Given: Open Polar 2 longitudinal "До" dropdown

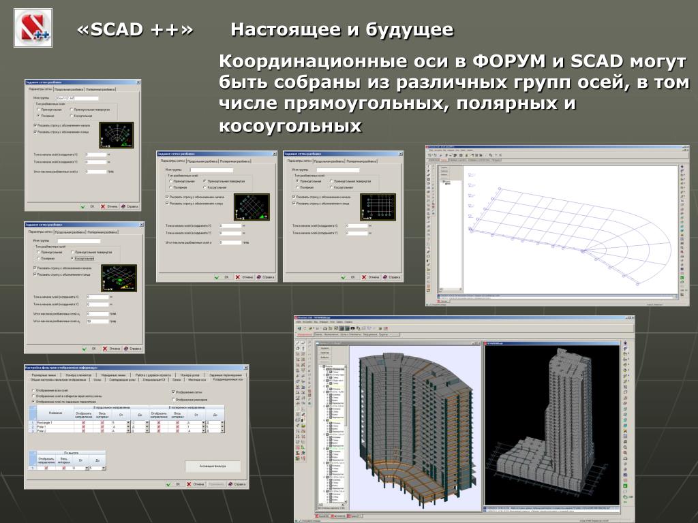Looking at the screenshot, I should click(147, 431).
